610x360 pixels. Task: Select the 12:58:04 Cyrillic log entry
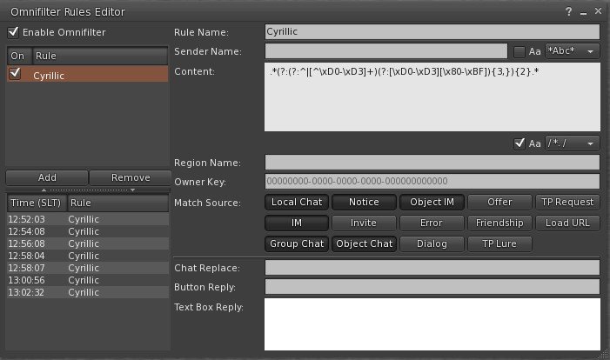(88, 256)
